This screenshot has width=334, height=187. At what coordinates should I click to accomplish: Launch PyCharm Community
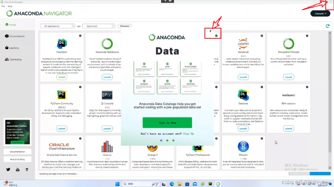62,129
